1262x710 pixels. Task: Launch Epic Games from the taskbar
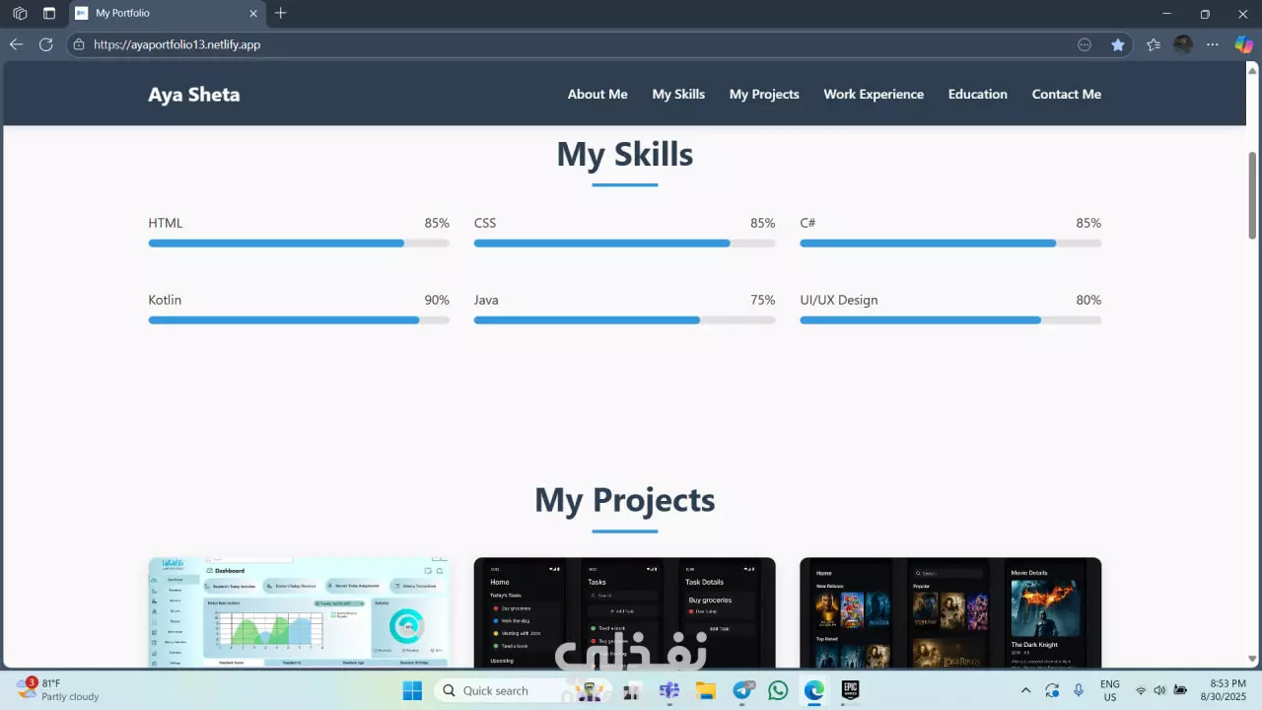point(850,690)
